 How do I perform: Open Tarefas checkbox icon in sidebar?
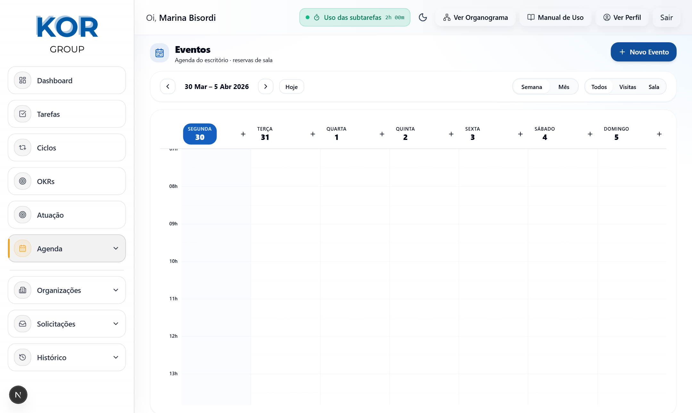[x=22, y=114]
